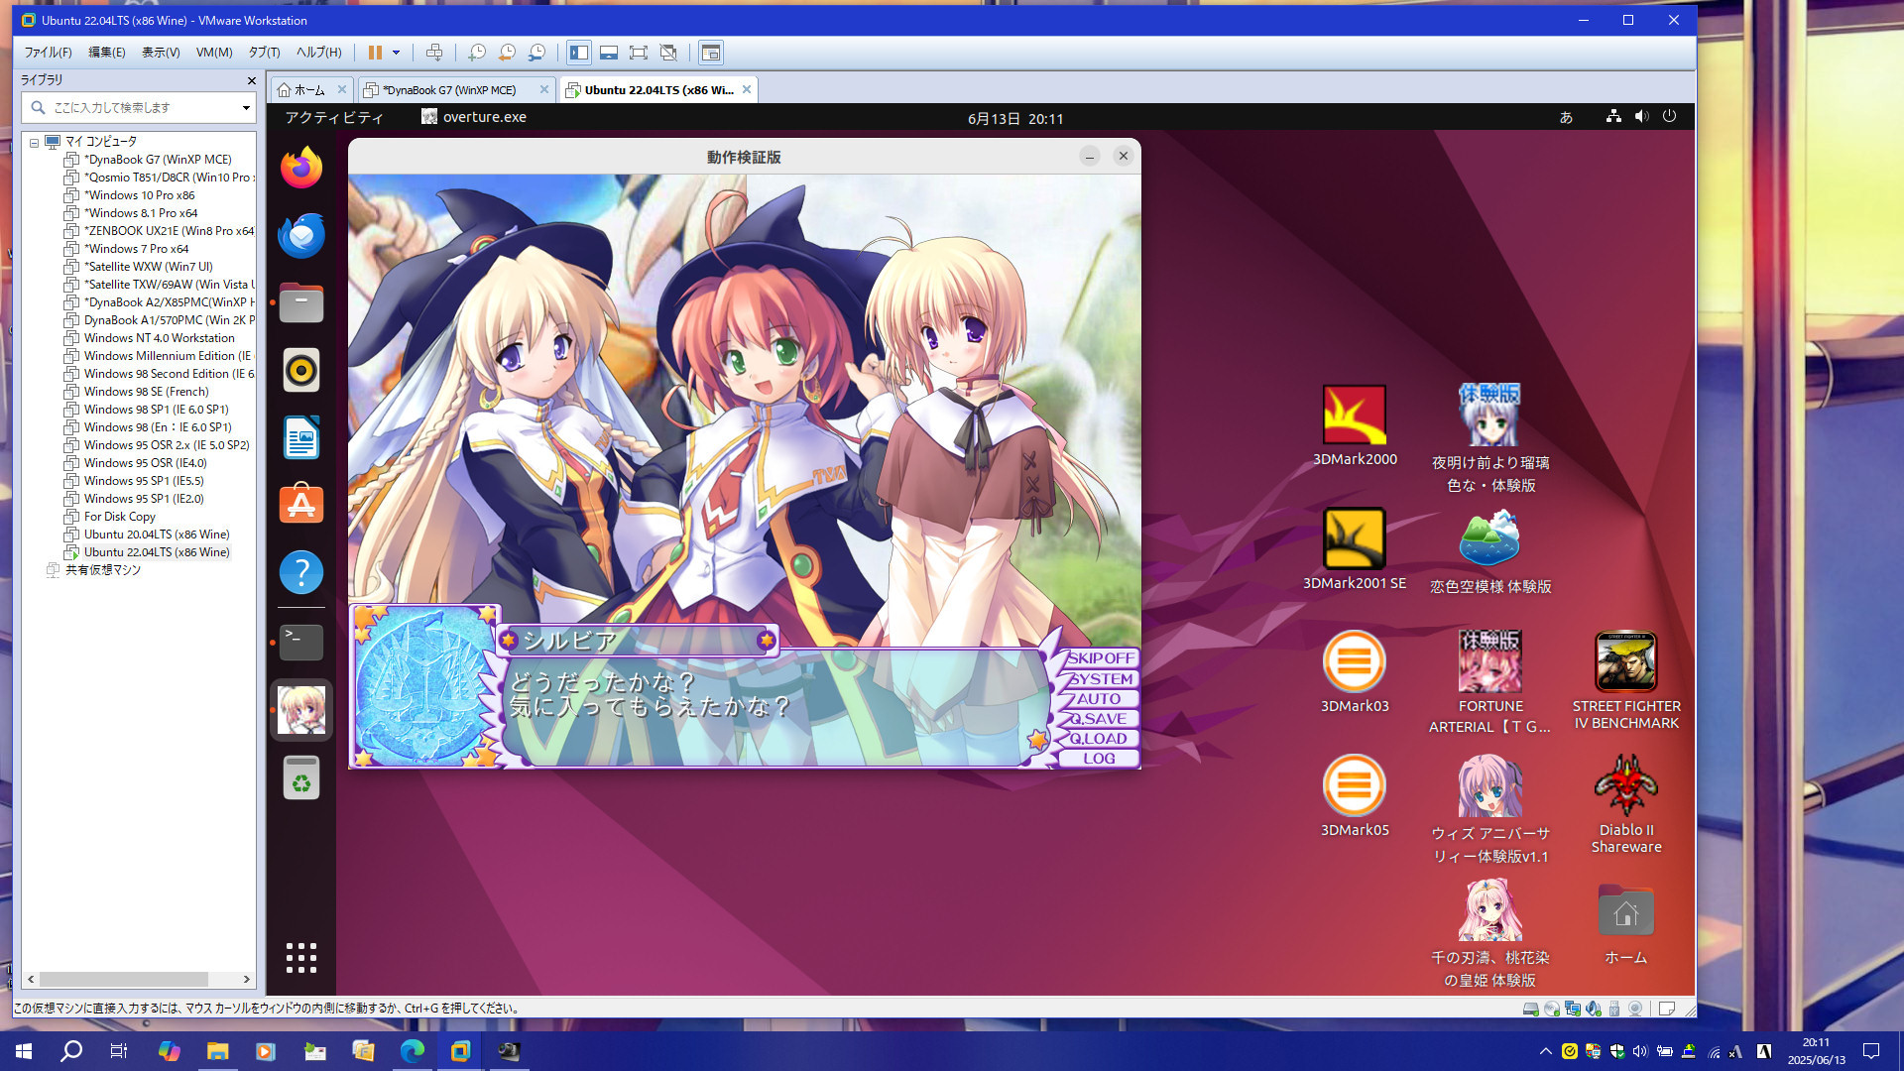
Task: Click the あ input method indicator
Action: click(x=1566, y=117)
